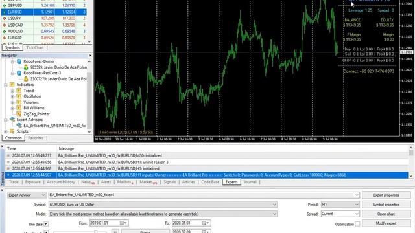Click the Open chart button

click(x=386, y=214)
